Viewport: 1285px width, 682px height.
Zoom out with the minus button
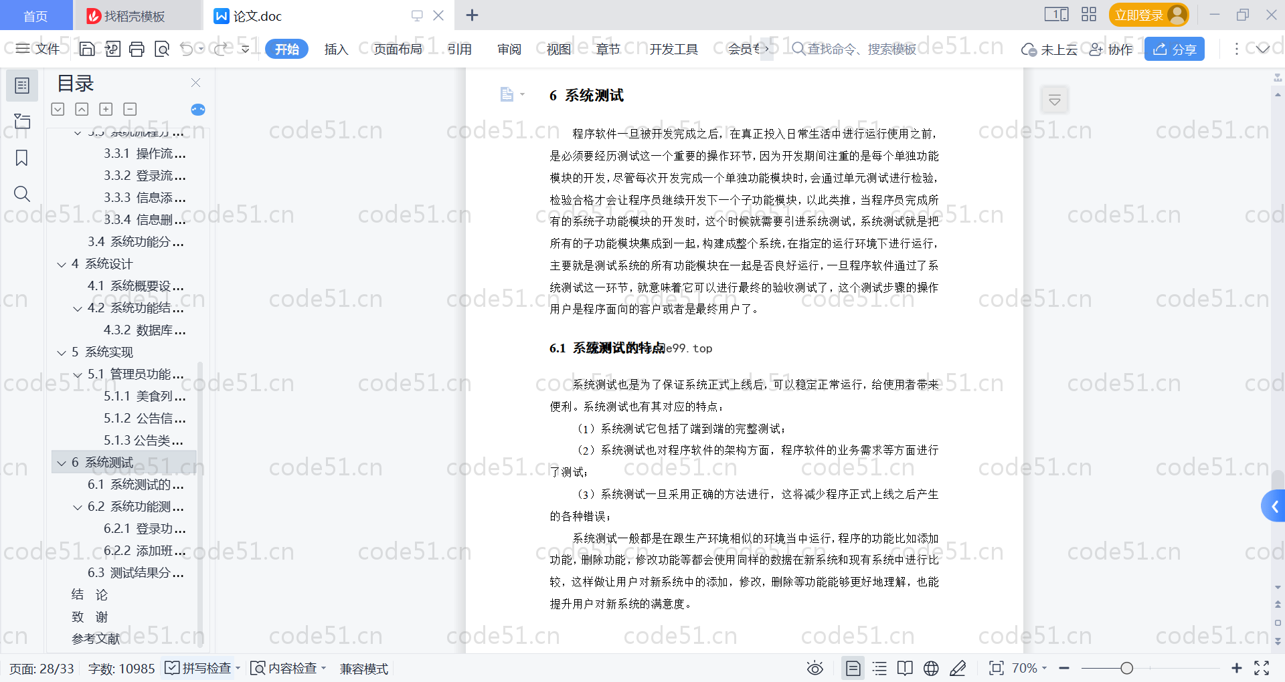click(1064, 668)
